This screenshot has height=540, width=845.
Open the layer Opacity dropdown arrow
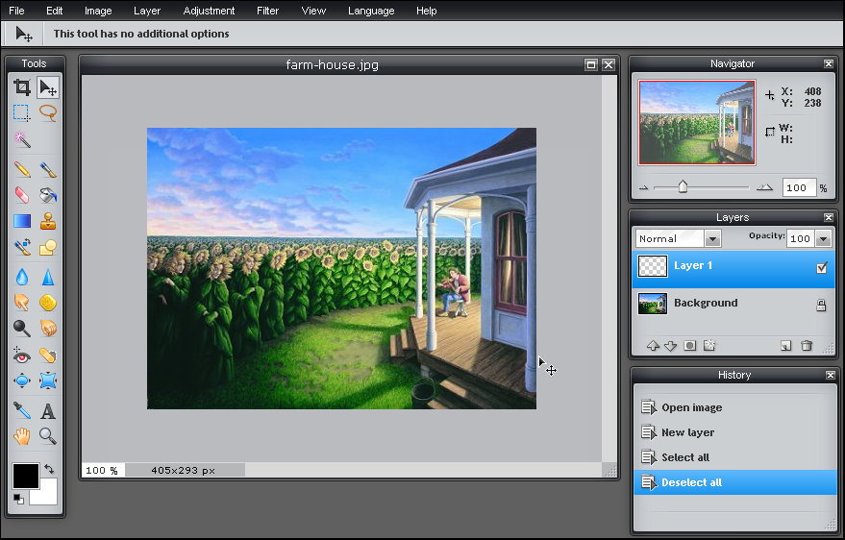[823, 238]
